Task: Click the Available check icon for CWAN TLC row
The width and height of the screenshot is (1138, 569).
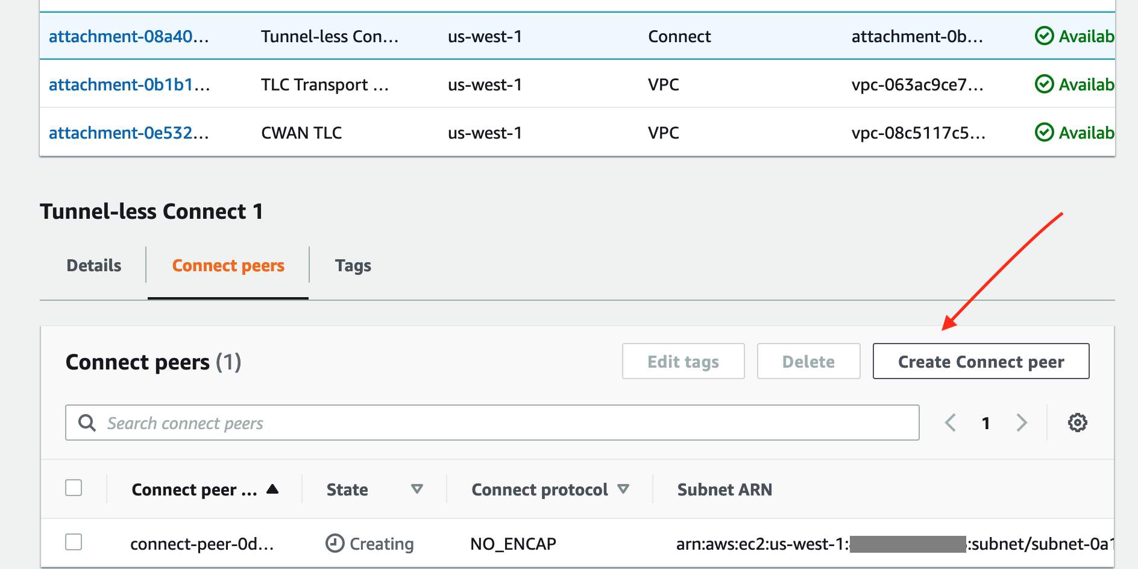Action: click(x=1044, y=132)
